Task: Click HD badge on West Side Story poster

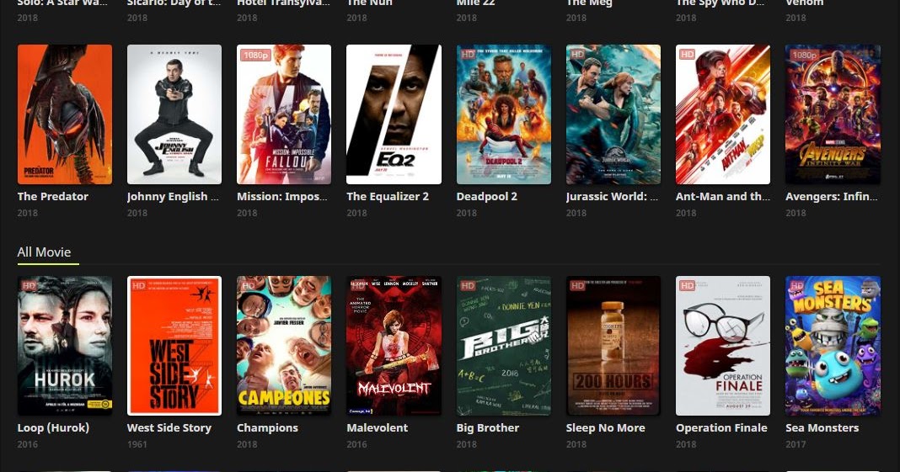Action: click(138, 285)
